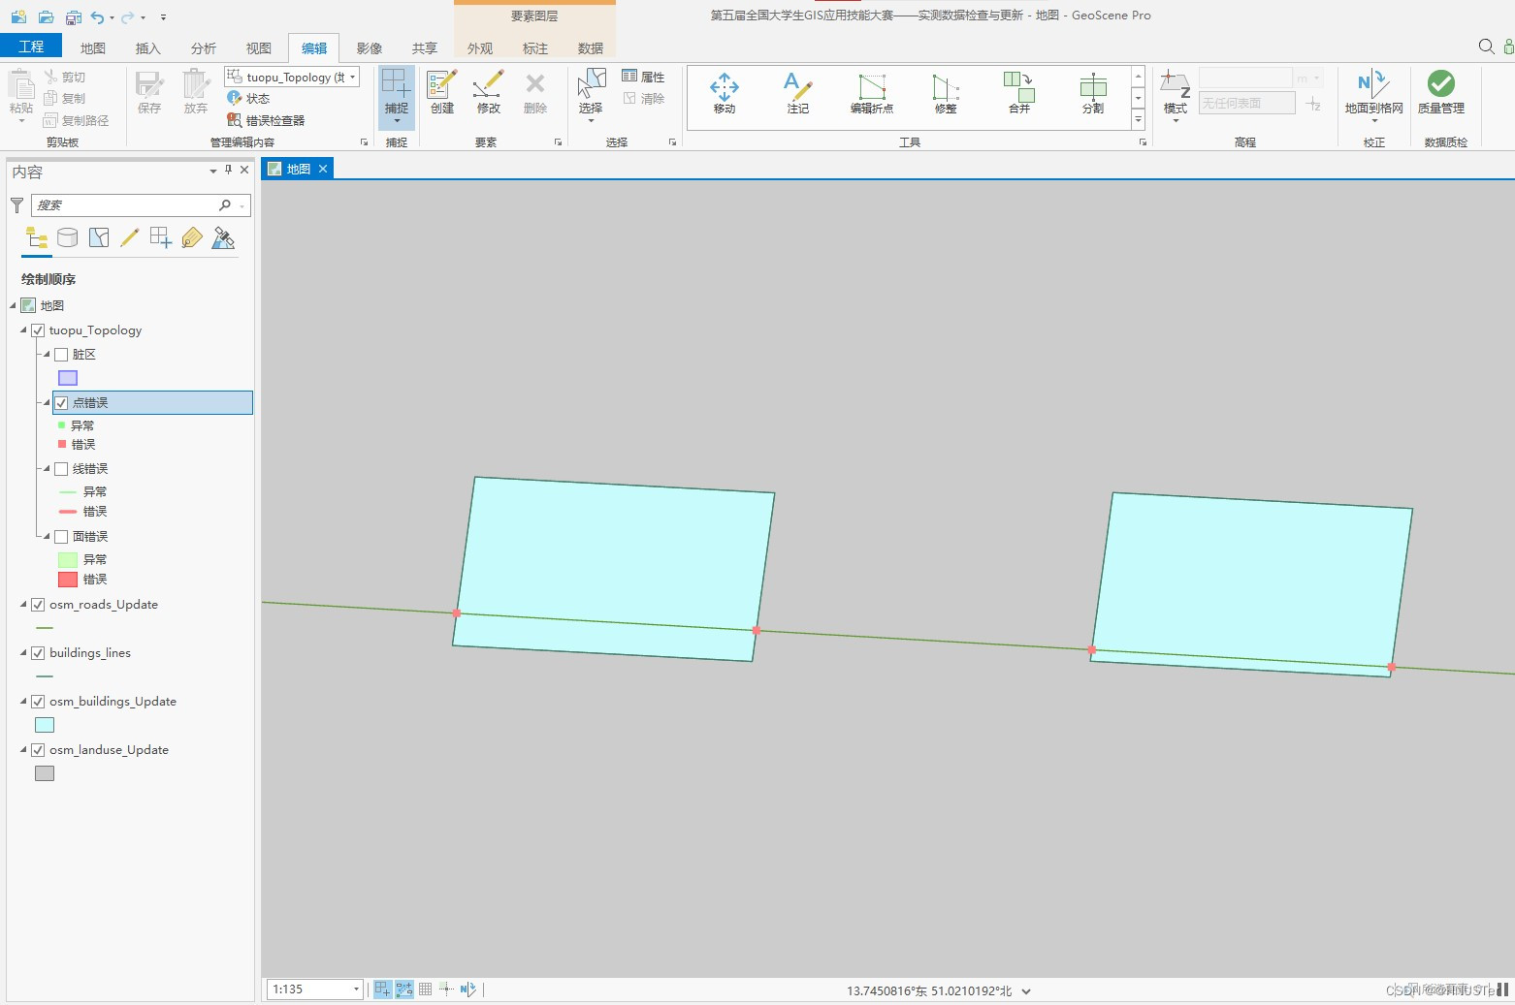Toggle osm_landuse_Update layer visibility

(38, 750)
